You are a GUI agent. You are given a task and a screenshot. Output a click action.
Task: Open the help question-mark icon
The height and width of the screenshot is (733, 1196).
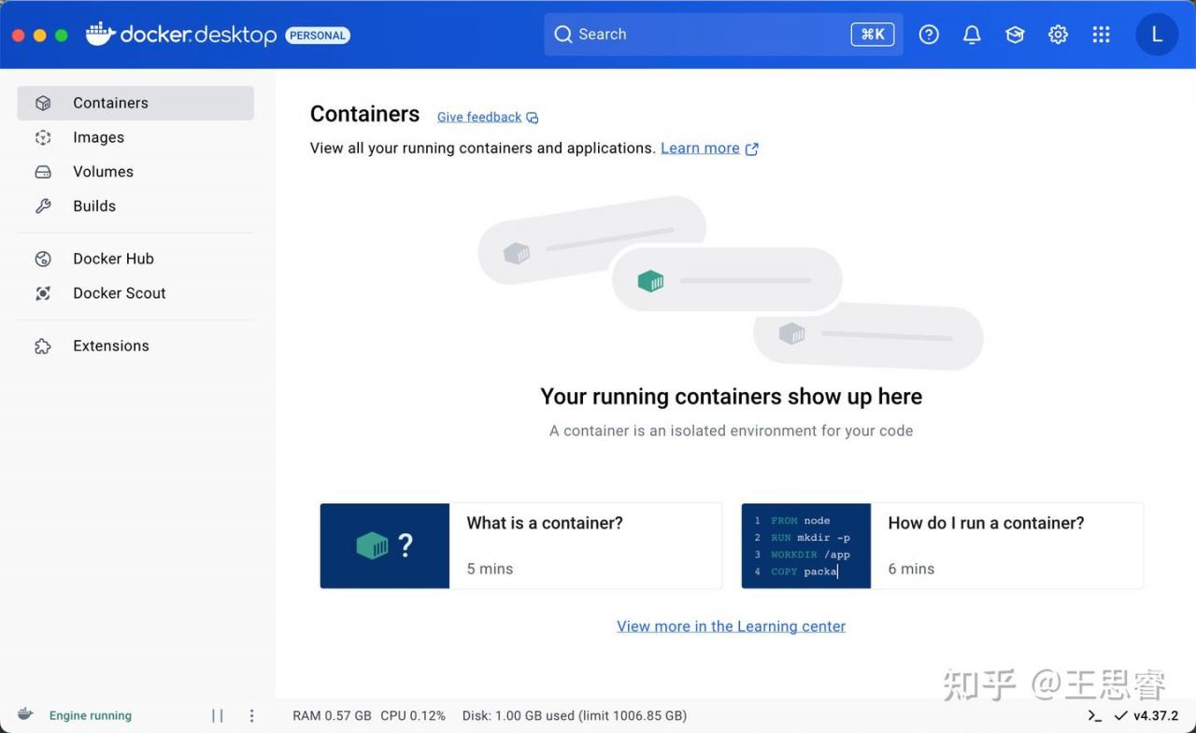point(929,35)
